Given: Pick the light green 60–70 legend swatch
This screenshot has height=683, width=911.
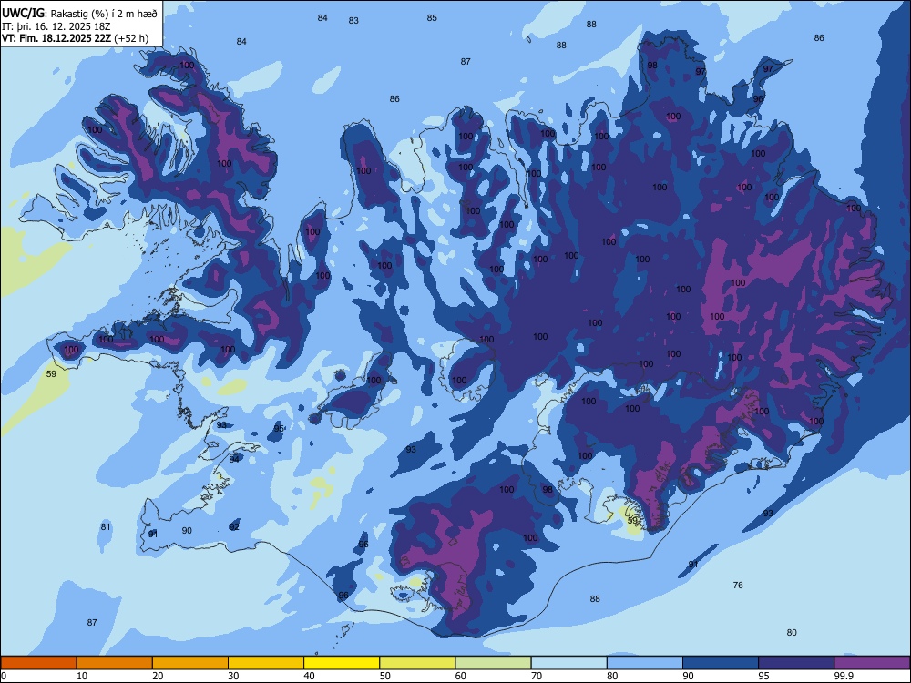Looking at the screenshot, I should tap(493, 663).
